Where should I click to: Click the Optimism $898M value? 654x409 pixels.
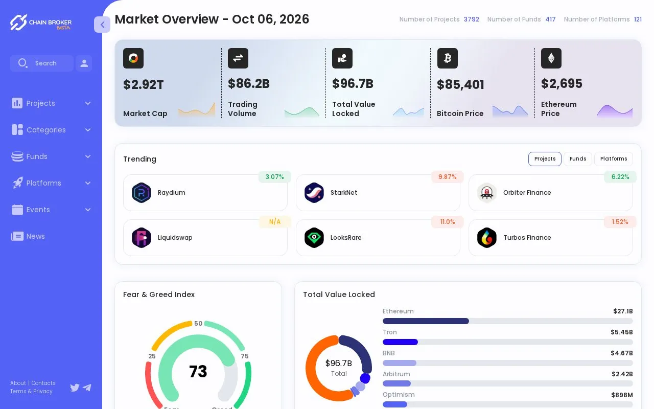(x=622, y=395)
